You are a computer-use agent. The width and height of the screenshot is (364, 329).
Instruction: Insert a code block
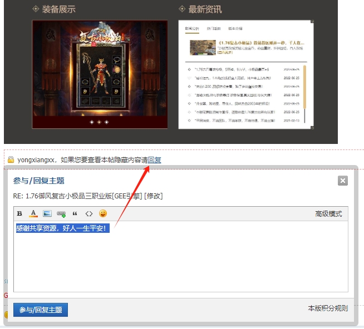(x=89, y=213)
